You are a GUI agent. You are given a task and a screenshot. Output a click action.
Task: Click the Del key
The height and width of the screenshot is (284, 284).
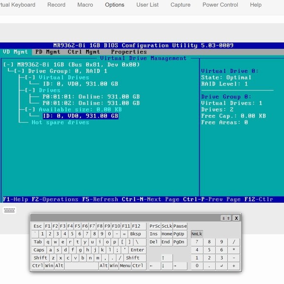tap(155, 242)
